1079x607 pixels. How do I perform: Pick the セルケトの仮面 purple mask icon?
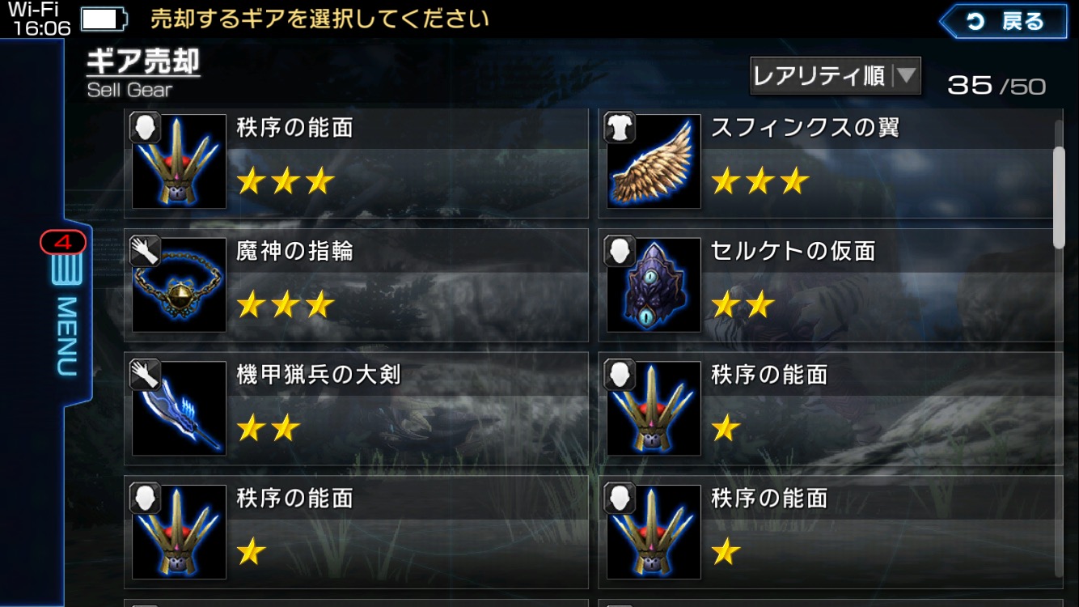654,284
